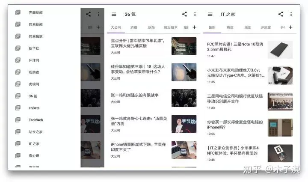
Task: Switch to the 大公司 tab
Action: point(116,27)
